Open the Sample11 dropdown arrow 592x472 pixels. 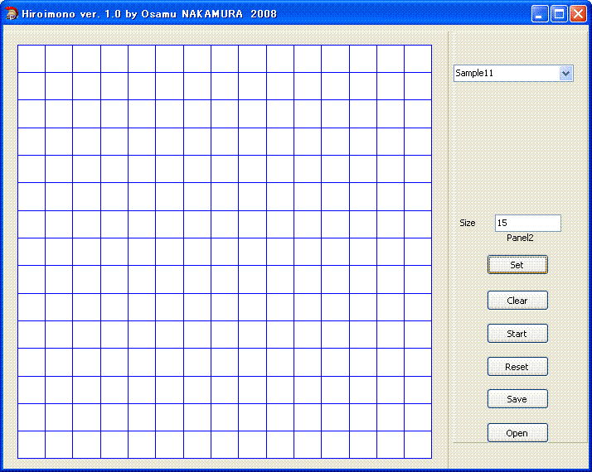(565, 73)
